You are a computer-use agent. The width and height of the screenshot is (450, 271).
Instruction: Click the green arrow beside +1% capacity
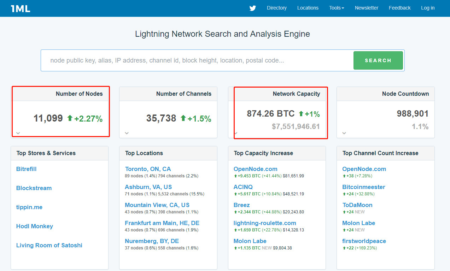(x=301, y=113)
